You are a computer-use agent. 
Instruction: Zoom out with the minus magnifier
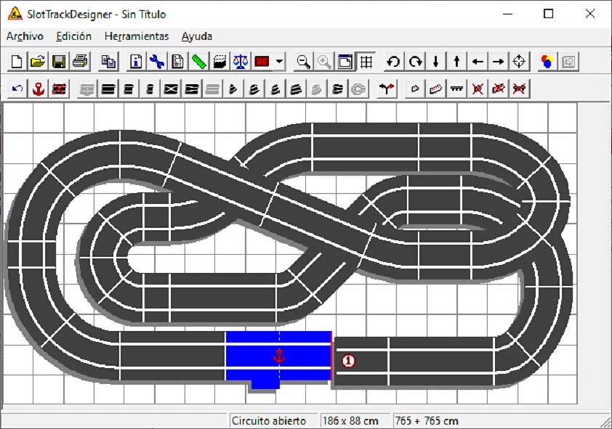click(x=303, y=62)
